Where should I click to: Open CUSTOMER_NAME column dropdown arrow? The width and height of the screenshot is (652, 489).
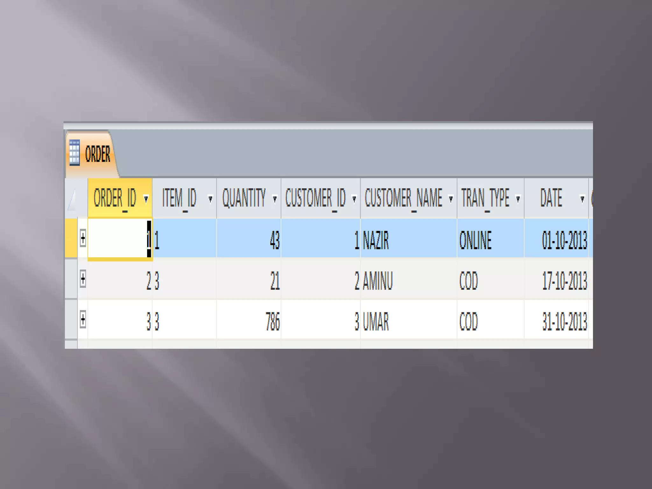pyautogui.click(x=451, y=199)
